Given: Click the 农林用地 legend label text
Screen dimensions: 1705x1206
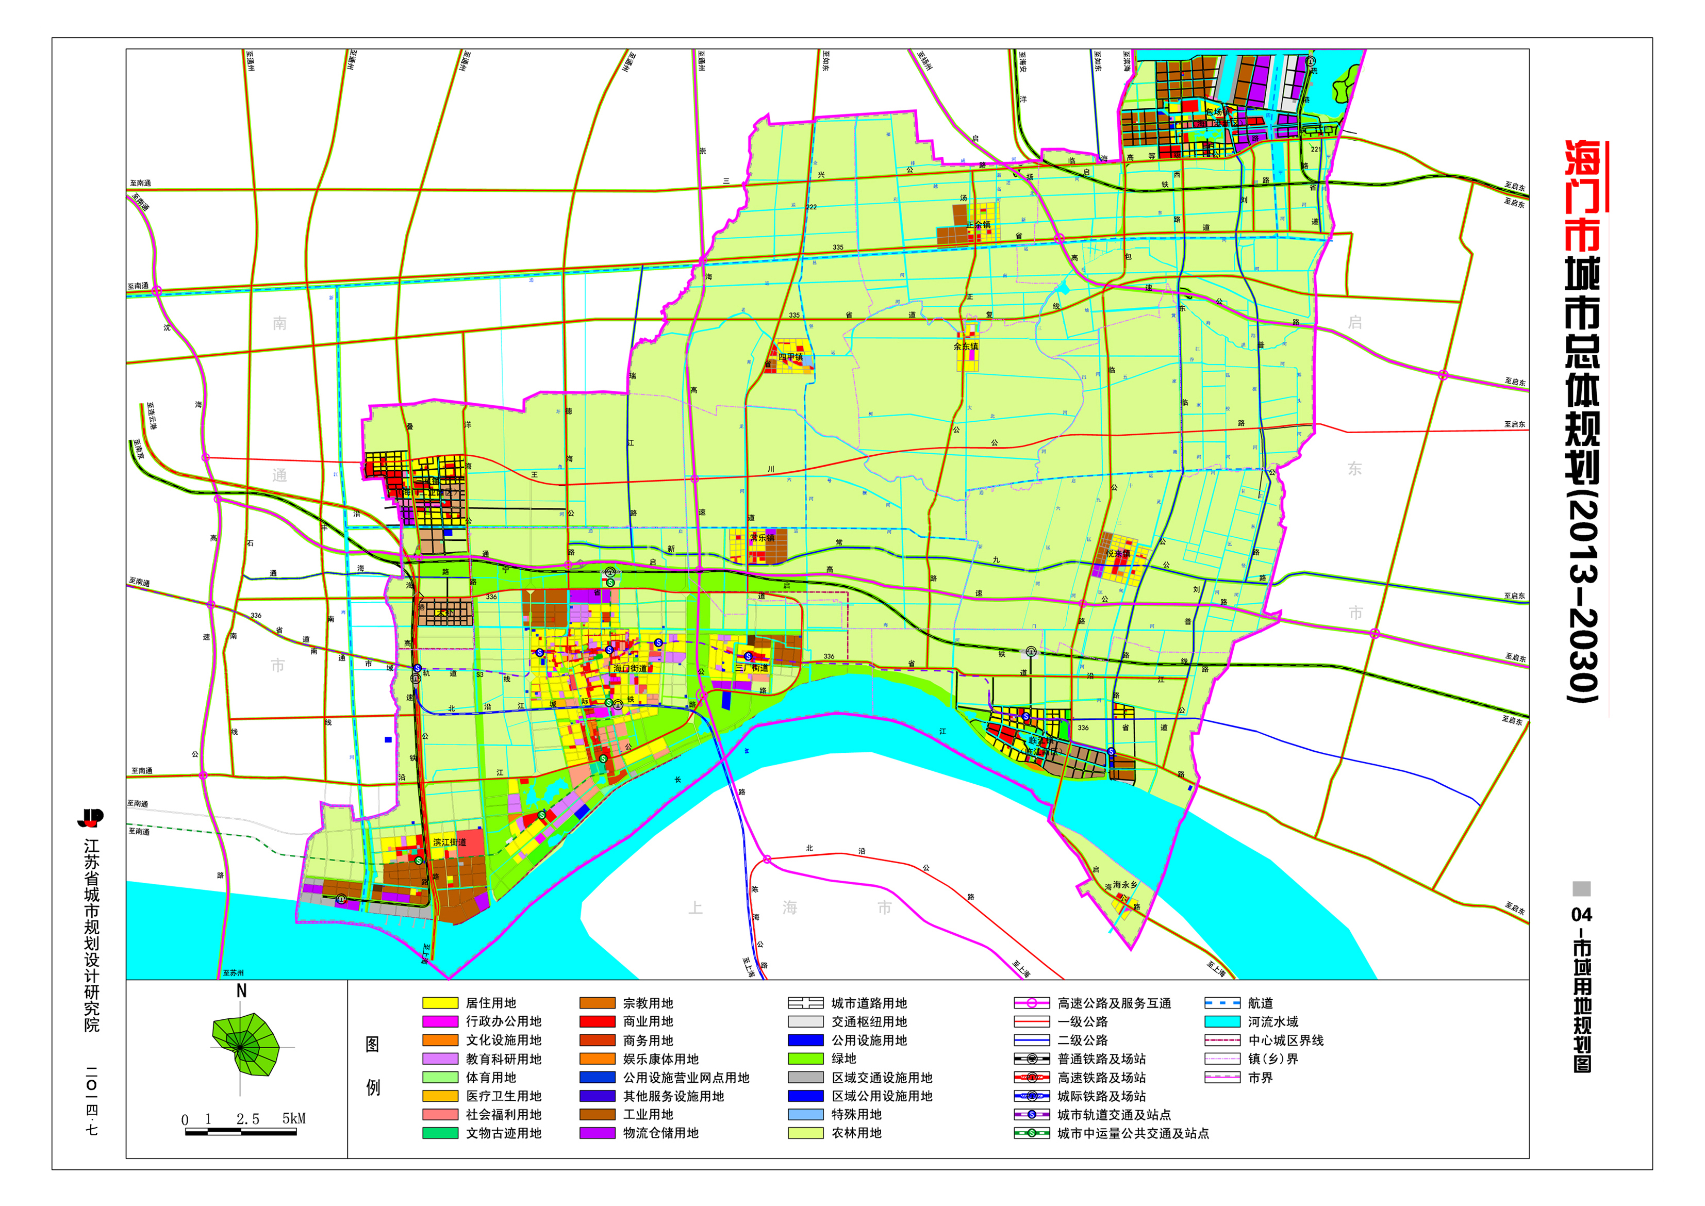Looking at the screenshot, I should click(856, 1133).
